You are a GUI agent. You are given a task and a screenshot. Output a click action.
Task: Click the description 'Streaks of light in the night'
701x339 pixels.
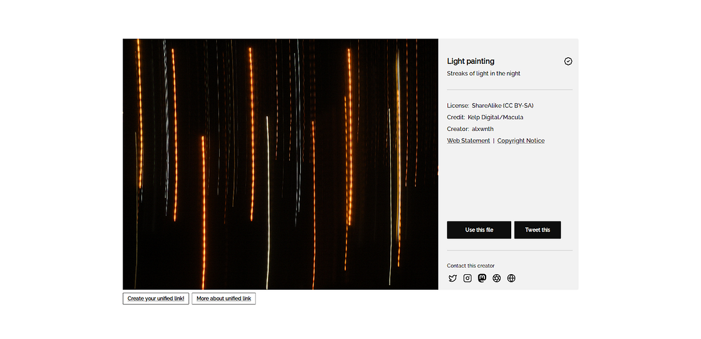(x=485, y=73)
